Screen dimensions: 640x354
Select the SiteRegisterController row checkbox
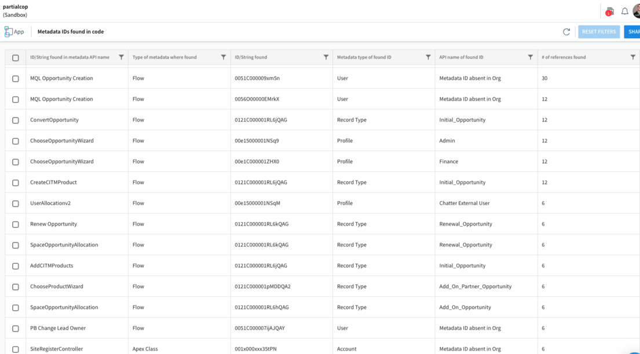(x=15, y=349)
